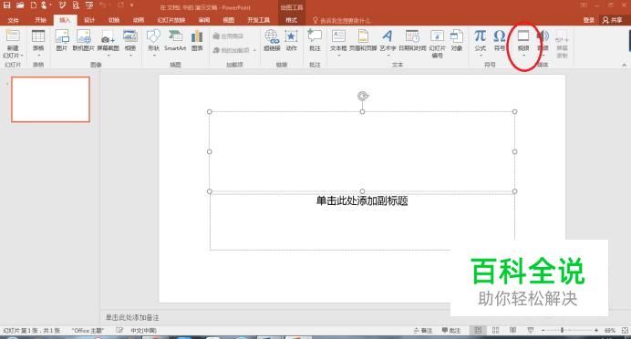The image size is (631, 339).
Task: Open Drawing Tools Format tab (格式)
Action: (x=291, y=20)
